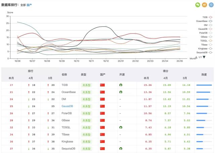Click China flag in PolarDB row
This screenshot has height=153, width=215.
click(x=102, y=113)
